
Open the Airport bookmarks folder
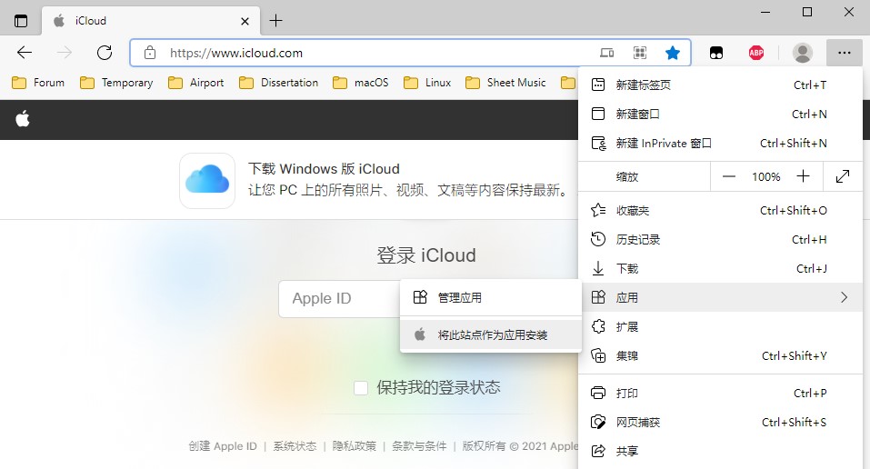(x=195, y=83)
